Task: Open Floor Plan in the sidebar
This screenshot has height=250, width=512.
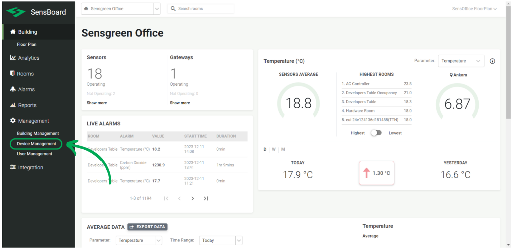Action: coord(27,45)
